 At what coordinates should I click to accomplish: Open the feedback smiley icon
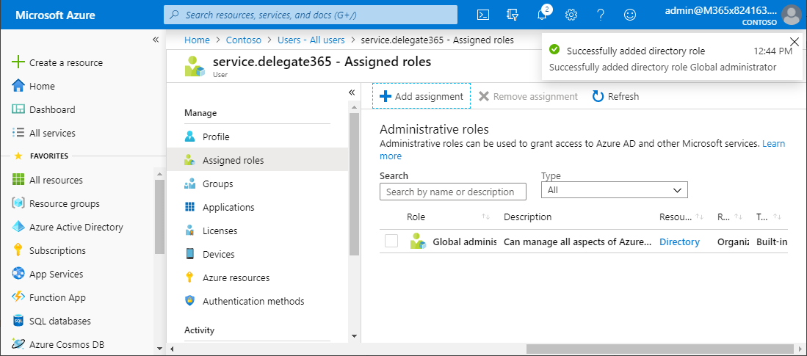coord(629,15)
